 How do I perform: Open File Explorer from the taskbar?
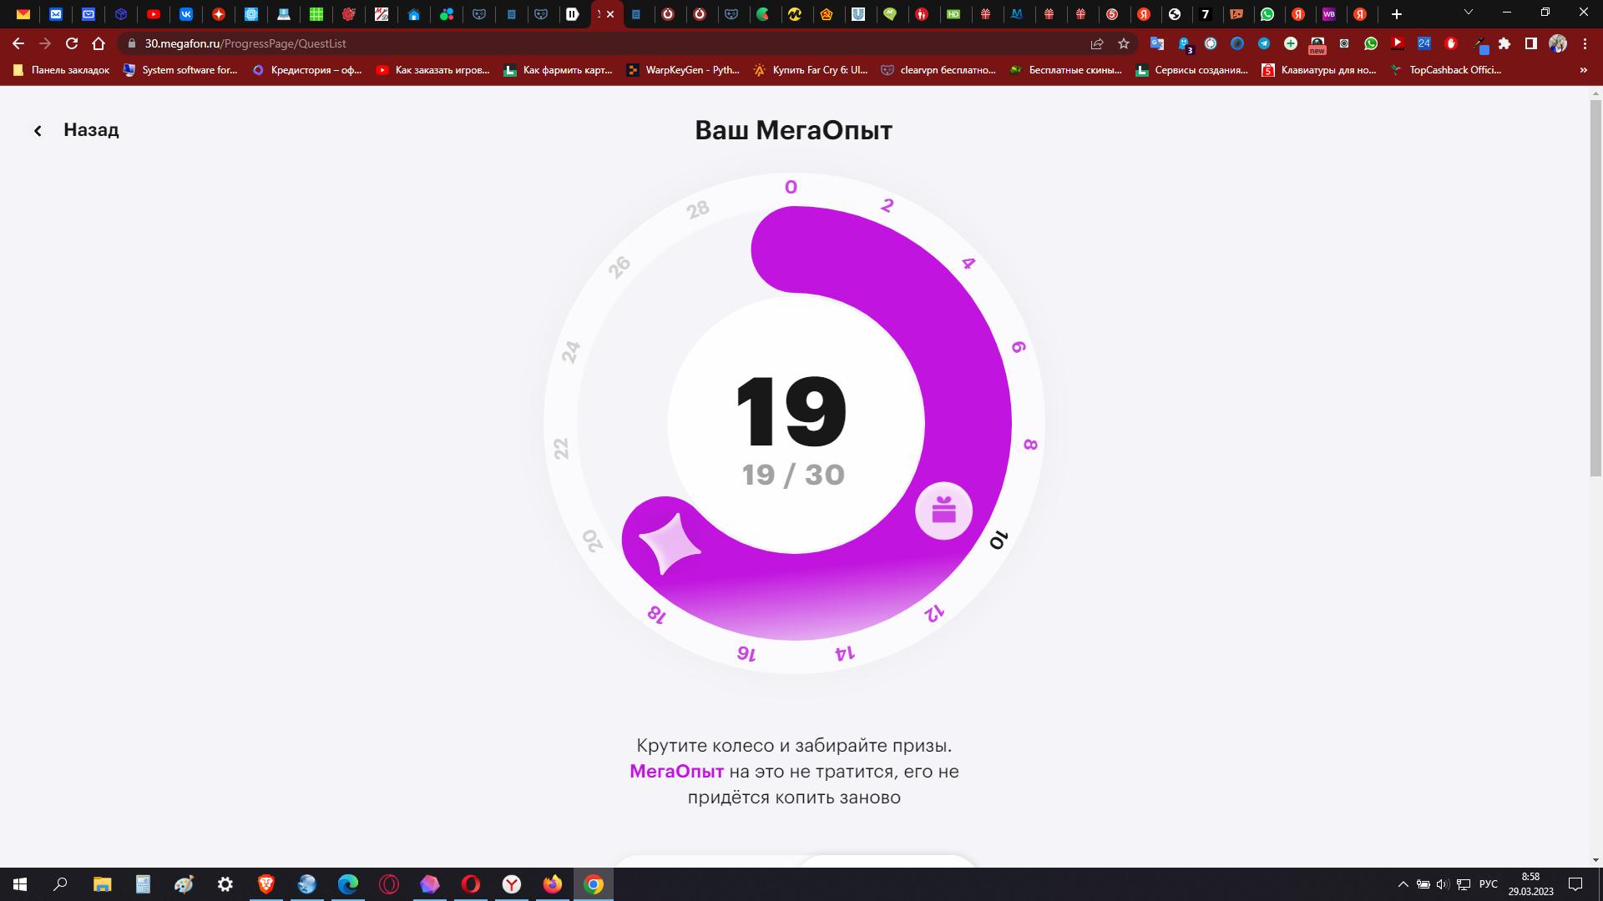102,884
